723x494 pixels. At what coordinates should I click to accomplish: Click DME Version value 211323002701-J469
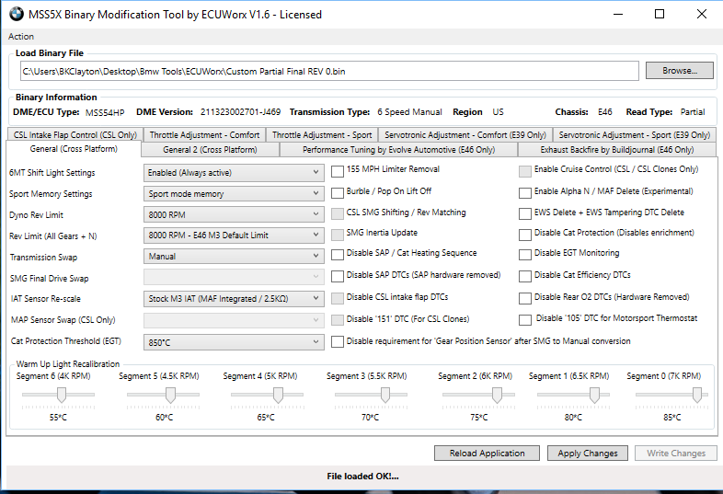coord(240,111)
